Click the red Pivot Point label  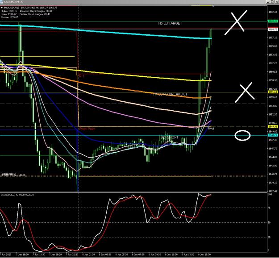87,129
